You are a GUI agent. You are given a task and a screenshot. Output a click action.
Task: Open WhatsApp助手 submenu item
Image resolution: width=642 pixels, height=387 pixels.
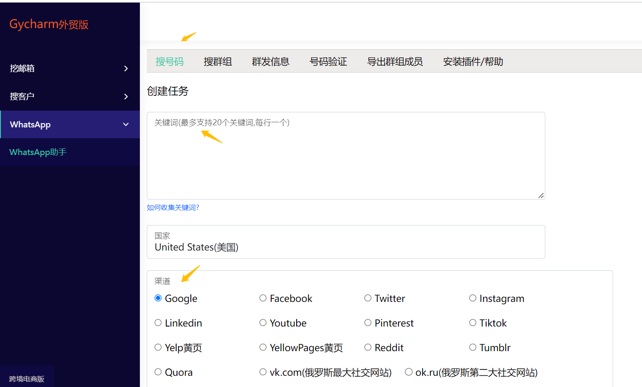[38, 152]
